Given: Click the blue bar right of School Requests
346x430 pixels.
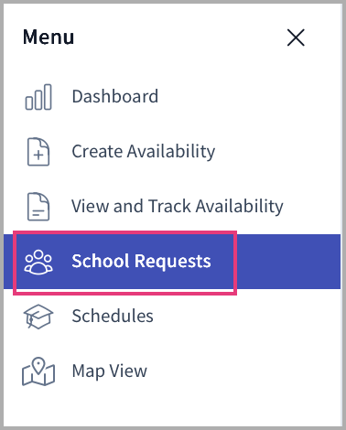Looking at the screenshot, I should click(288, 262).
